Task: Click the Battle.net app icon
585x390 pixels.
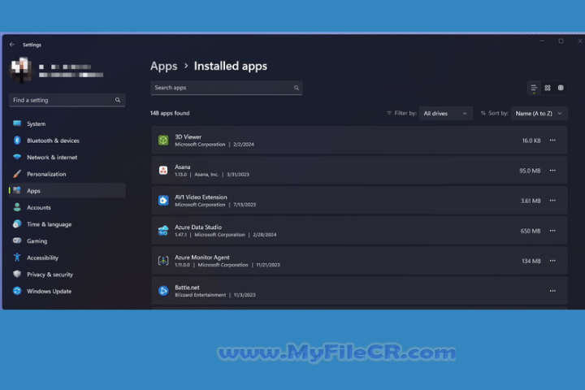Action: point(163,291)
